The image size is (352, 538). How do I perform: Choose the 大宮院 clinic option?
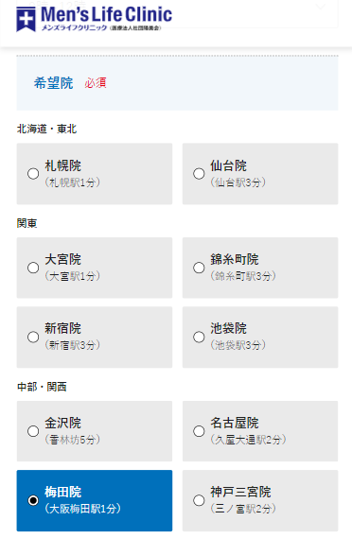coord(95,268)
